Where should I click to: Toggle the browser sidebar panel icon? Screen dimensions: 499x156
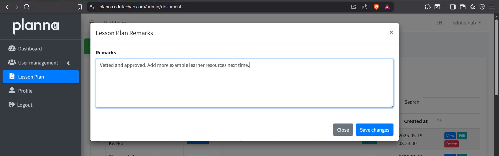(x=453, y=7)
